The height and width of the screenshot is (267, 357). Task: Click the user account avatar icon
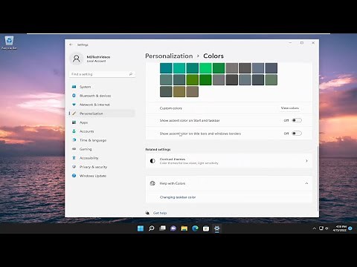[77, 59]
